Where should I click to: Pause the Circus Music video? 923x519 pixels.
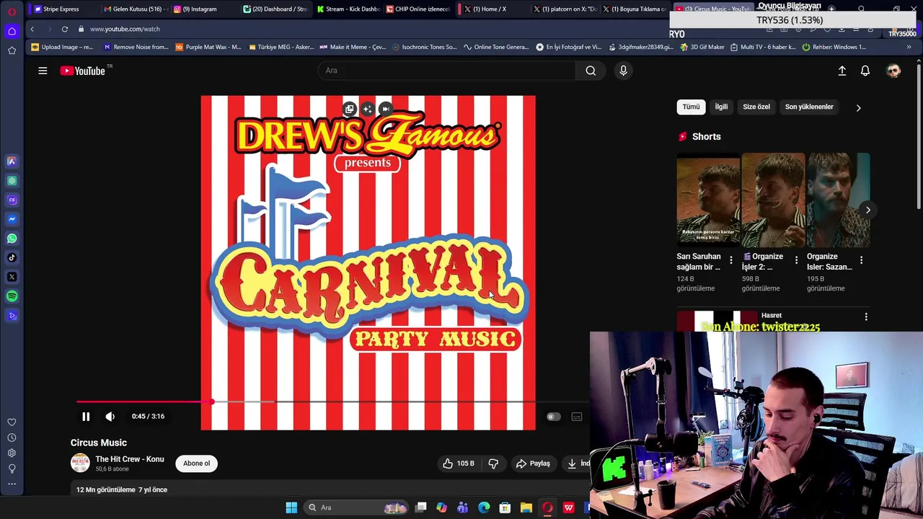[x=86, y=417]
